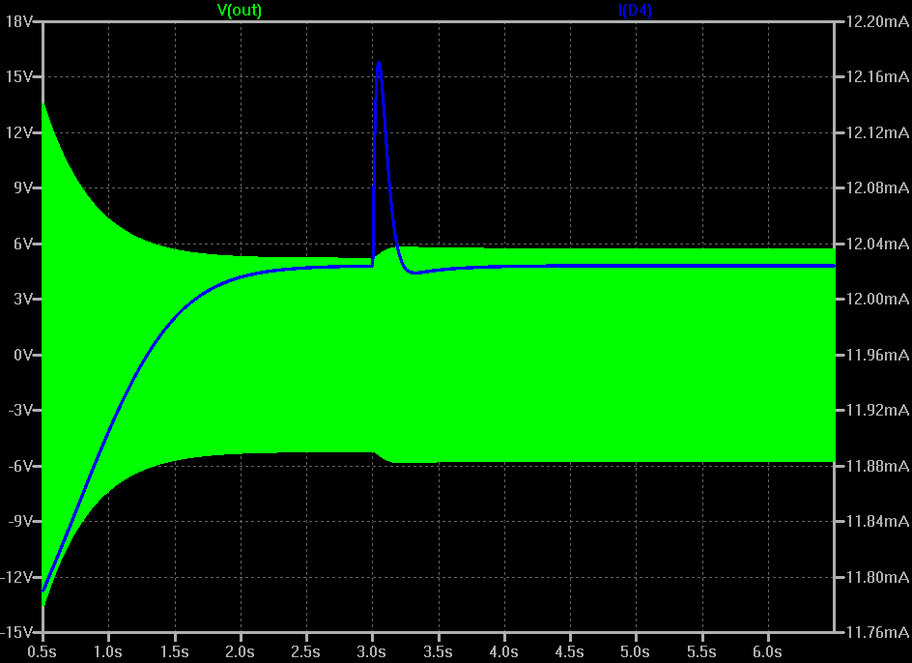This screenshot has height=663, width=912.
Task: Click the 3.0s time axis label
Action: (x=372, y=651)
